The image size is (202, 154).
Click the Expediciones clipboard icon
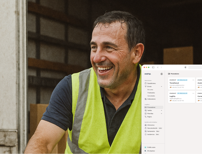[145, 83]
